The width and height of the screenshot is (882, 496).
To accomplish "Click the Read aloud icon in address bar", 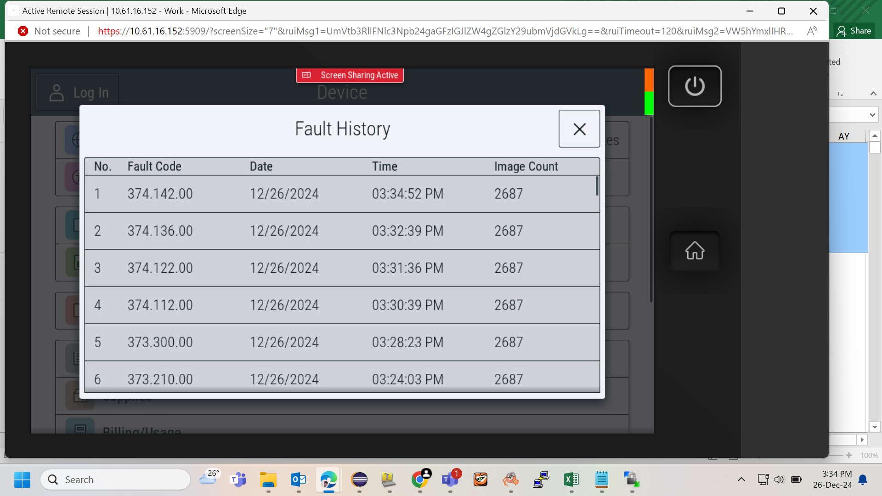I will pyautogui.click(x=812, y=31).
